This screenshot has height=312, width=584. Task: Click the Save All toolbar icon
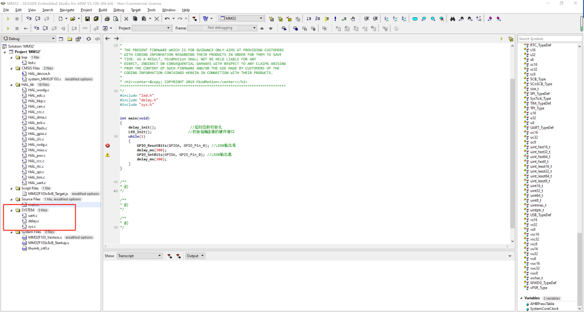coord(96,18)
